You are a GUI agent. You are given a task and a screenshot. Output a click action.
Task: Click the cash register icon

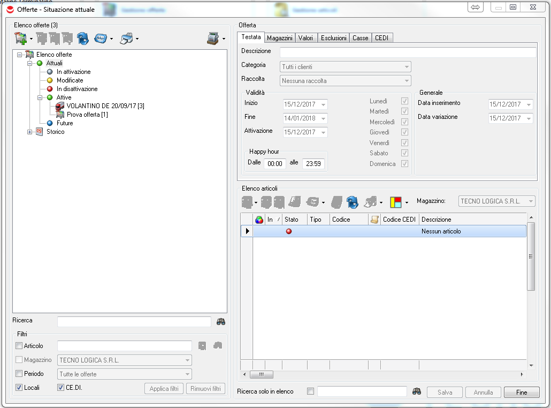213,38
